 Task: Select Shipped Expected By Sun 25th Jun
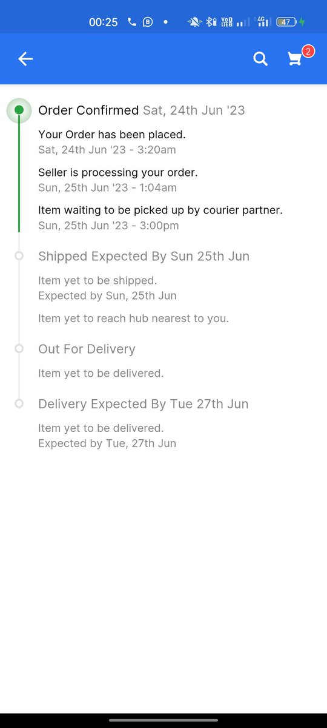[144, 256]
